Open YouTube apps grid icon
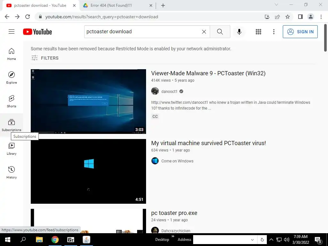 click(x=258, y=32)
